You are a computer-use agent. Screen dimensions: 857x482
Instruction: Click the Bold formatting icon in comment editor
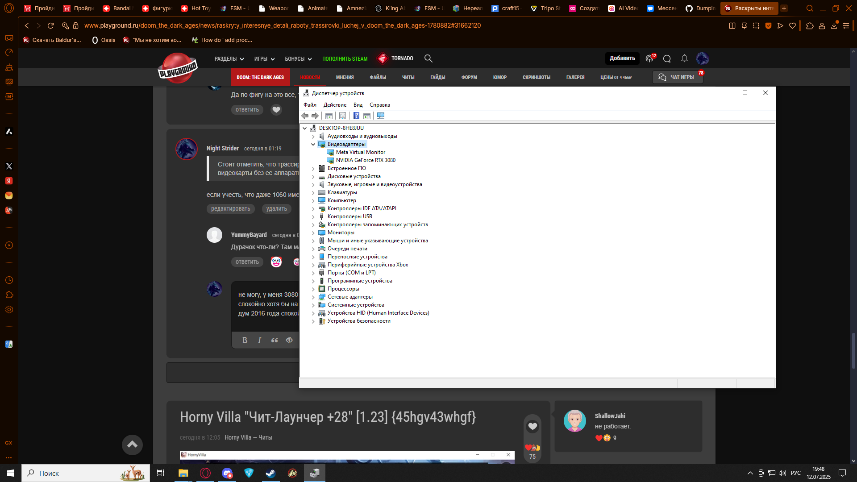(245, 340)
